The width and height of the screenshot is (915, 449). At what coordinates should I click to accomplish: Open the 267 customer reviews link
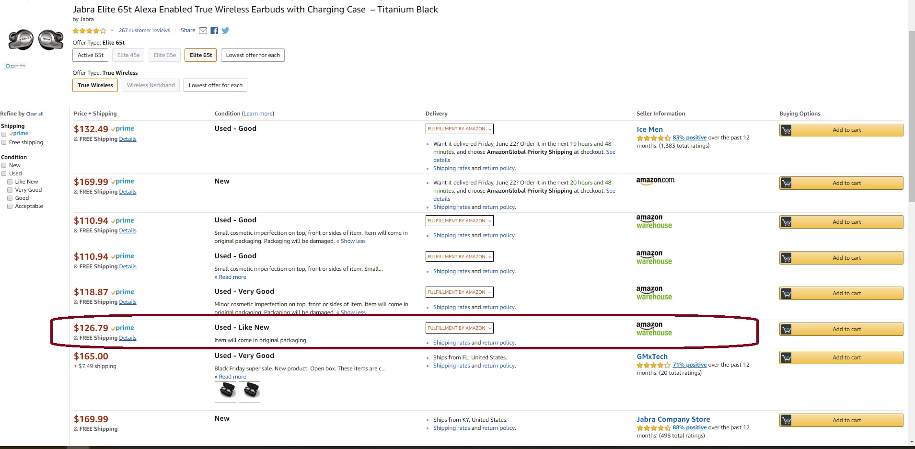click(x=144, y=31)
